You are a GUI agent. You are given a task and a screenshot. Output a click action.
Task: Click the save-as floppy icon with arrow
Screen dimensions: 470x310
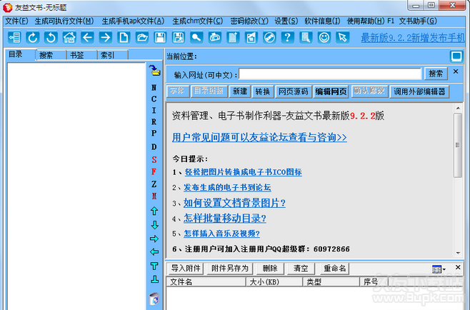tap(179, 37)
